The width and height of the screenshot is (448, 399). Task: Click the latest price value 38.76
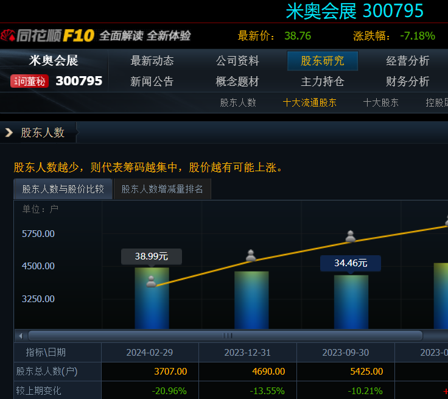tap(298, 36)
